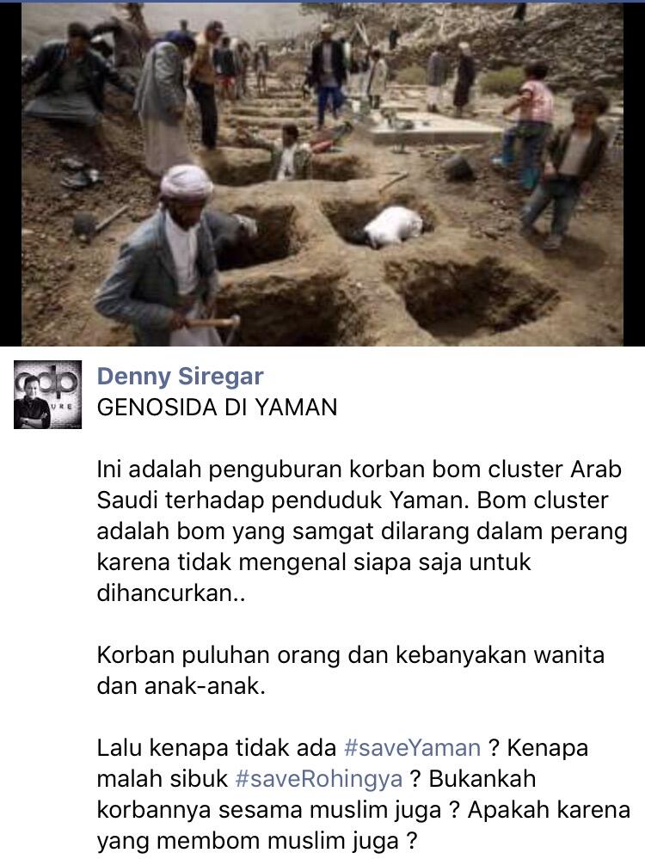The image size is (645, 859).
Task: Click 'Bukankah korbannya sesama muslim juga' sentence
Action: pyautogui.click(x=364, y=794)
